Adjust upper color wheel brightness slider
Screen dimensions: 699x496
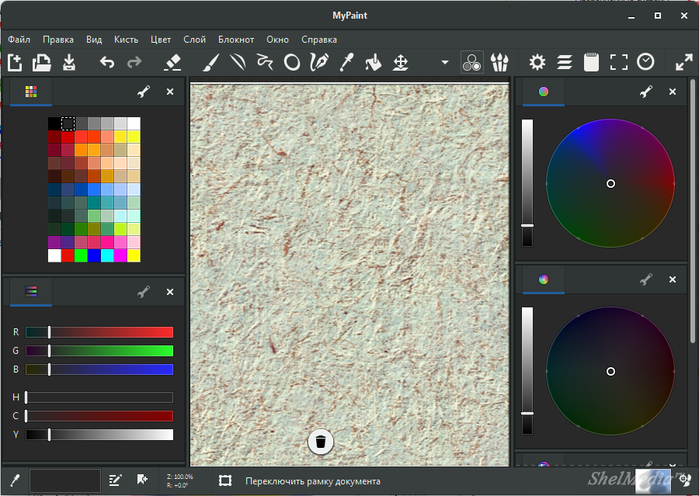[527, 182]
